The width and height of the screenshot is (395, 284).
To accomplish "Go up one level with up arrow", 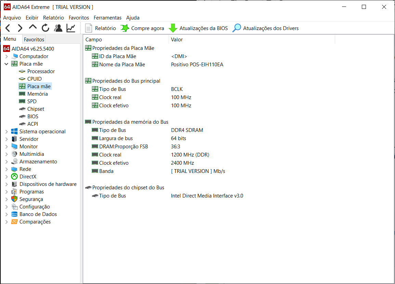I will coord(33,27).
